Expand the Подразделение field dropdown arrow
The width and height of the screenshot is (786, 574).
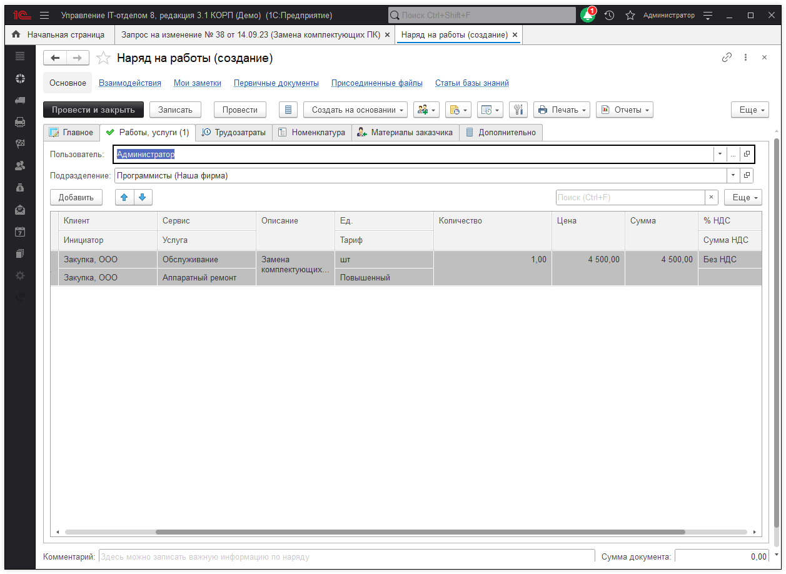732,176
